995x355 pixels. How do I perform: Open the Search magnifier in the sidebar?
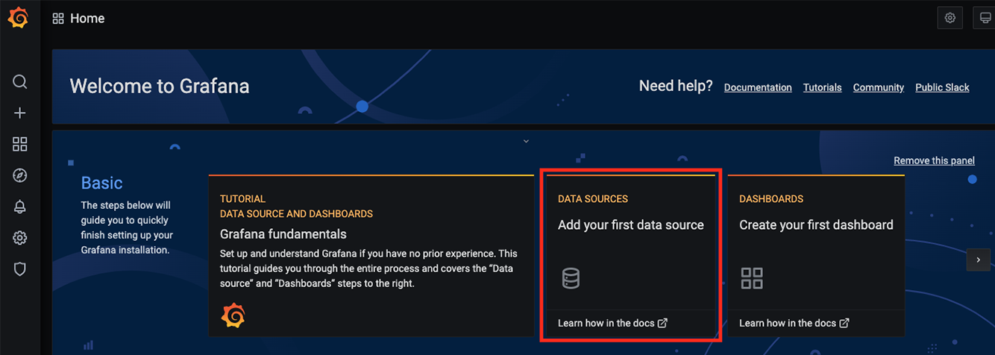pyautogui.click(x=20, y=81)
